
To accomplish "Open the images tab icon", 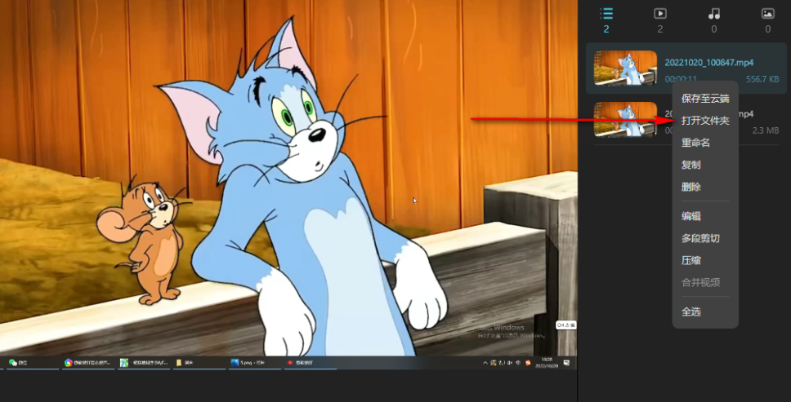I will click(x=768, y=14).
